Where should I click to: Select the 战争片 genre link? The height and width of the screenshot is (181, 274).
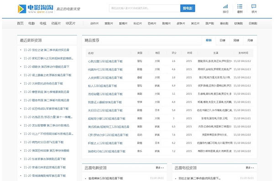pos(181,23)
